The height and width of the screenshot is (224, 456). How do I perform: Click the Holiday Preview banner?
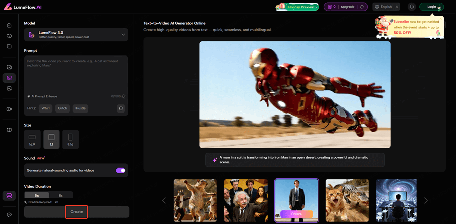tap(297, 7)
